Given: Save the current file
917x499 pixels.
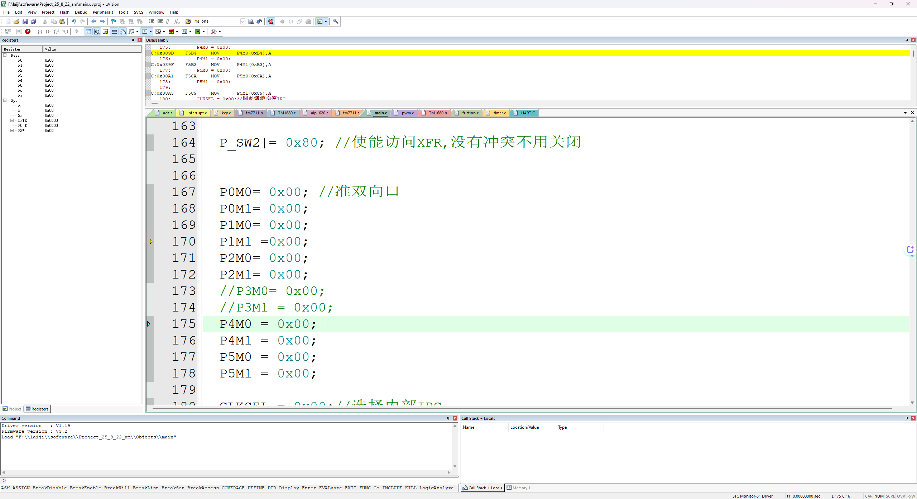Looking at the screenshot, I should [25, 22].
